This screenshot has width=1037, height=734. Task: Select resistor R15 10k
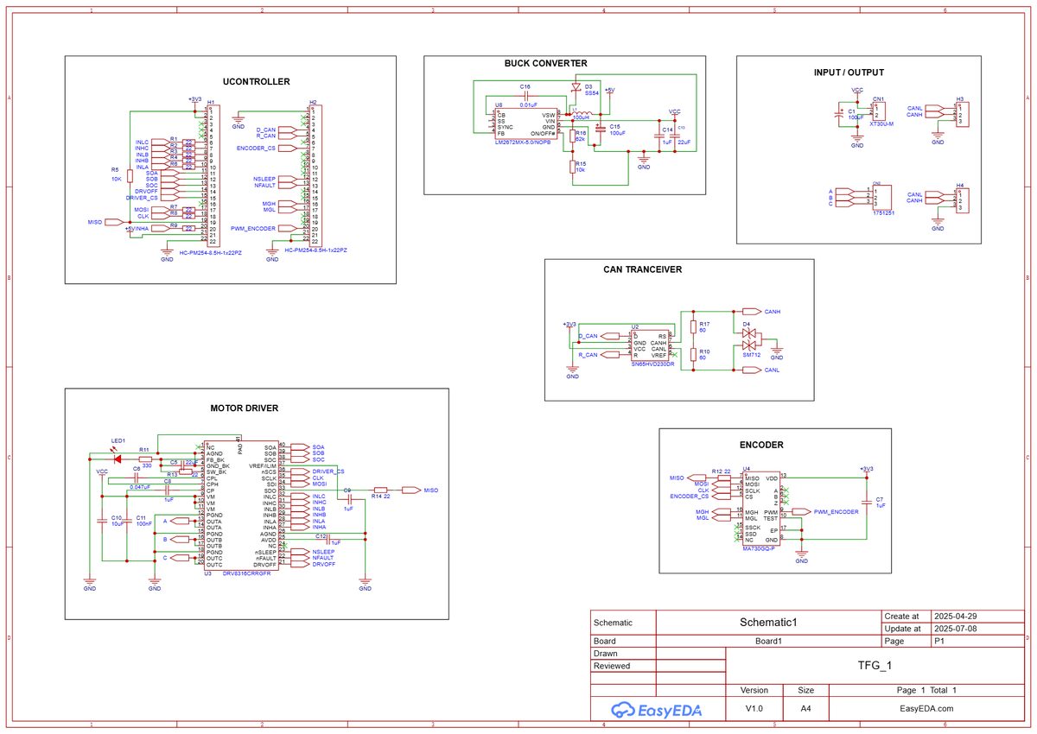pos(571,166)
